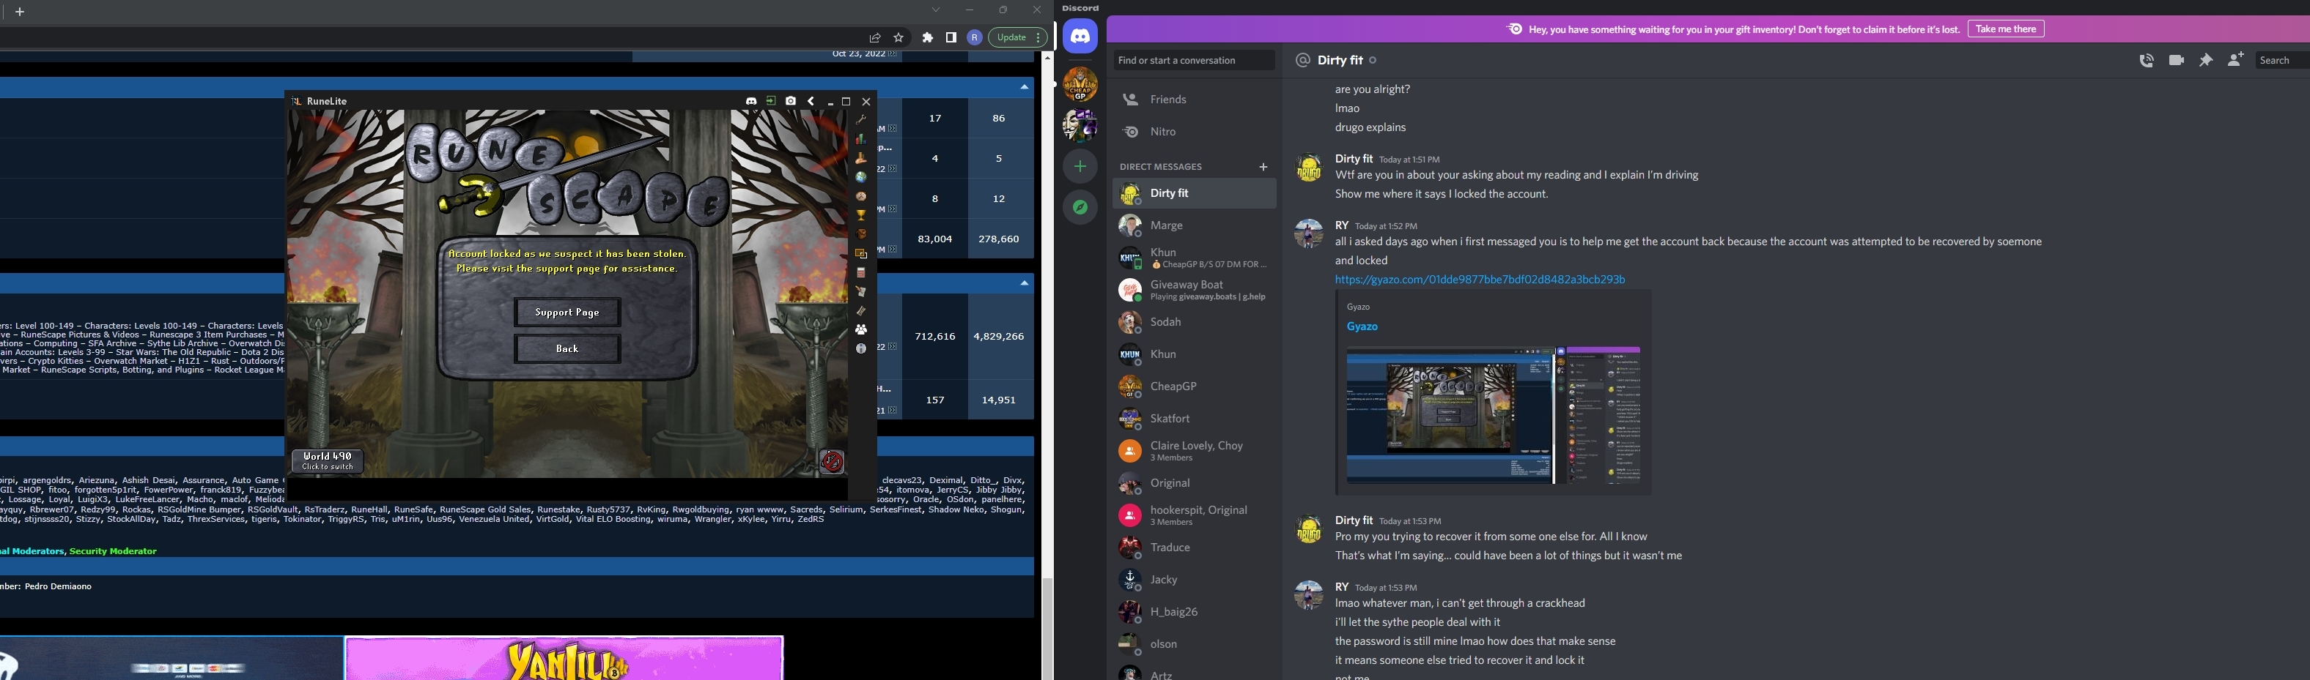Open the Marge direct message
The image size is (2310, 680).
tap(1194, 225)
